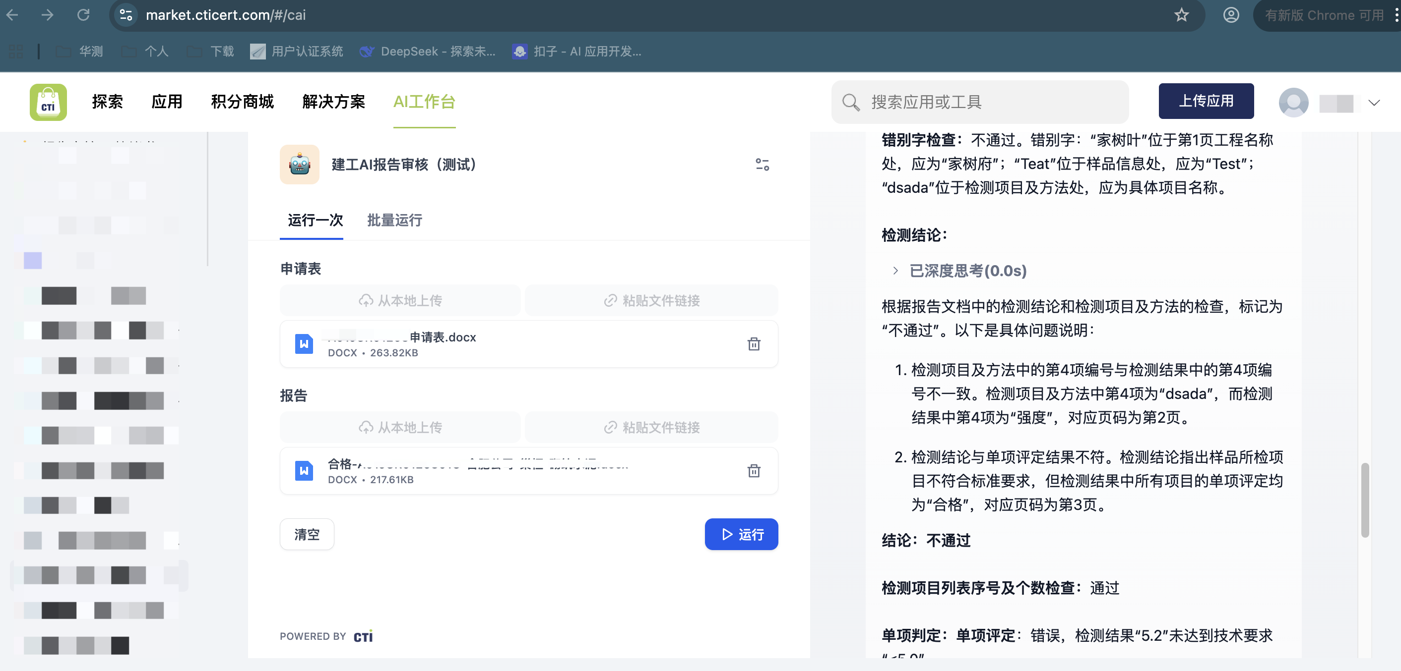The height and width of the screenshot is (671, 1401).
Task: Click the user avatar picture in header
Action: point(1293,102)
